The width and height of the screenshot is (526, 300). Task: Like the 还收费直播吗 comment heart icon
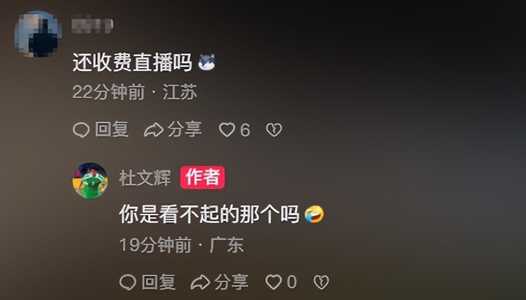tap(227, 130)
